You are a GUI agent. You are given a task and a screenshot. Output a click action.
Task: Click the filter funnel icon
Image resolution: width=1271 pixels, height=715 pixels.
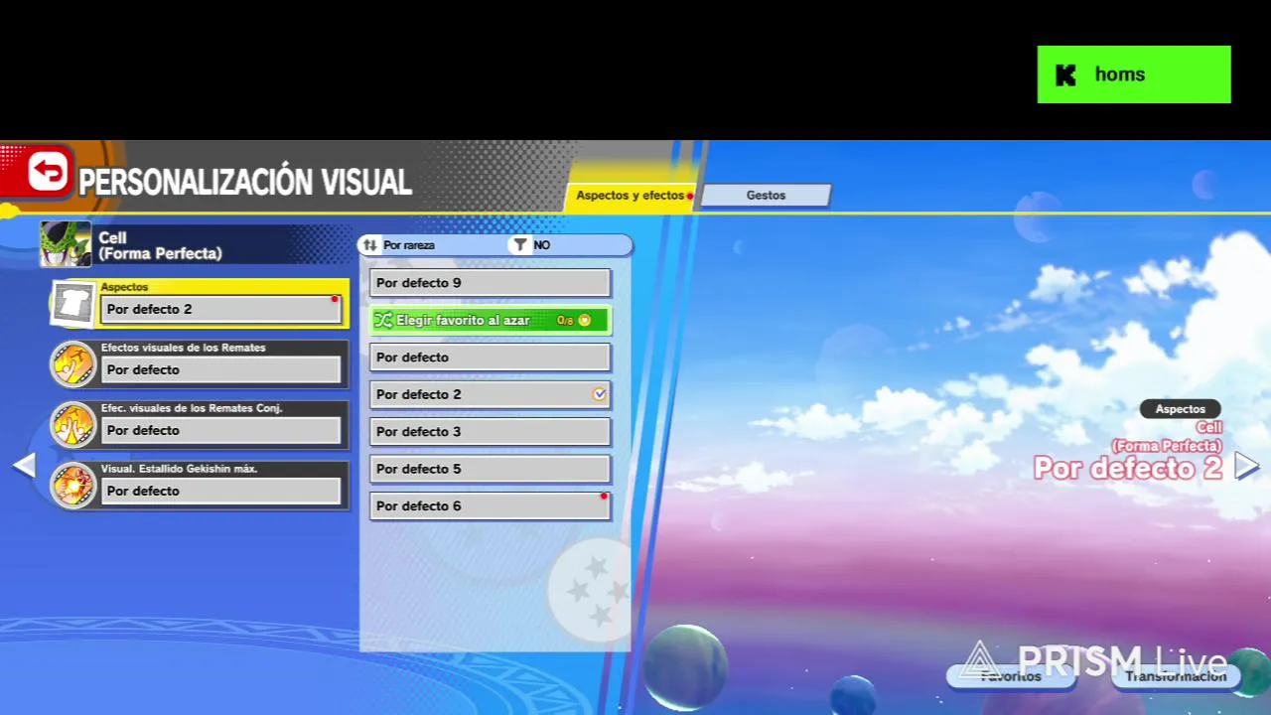(x=520, y=245)
